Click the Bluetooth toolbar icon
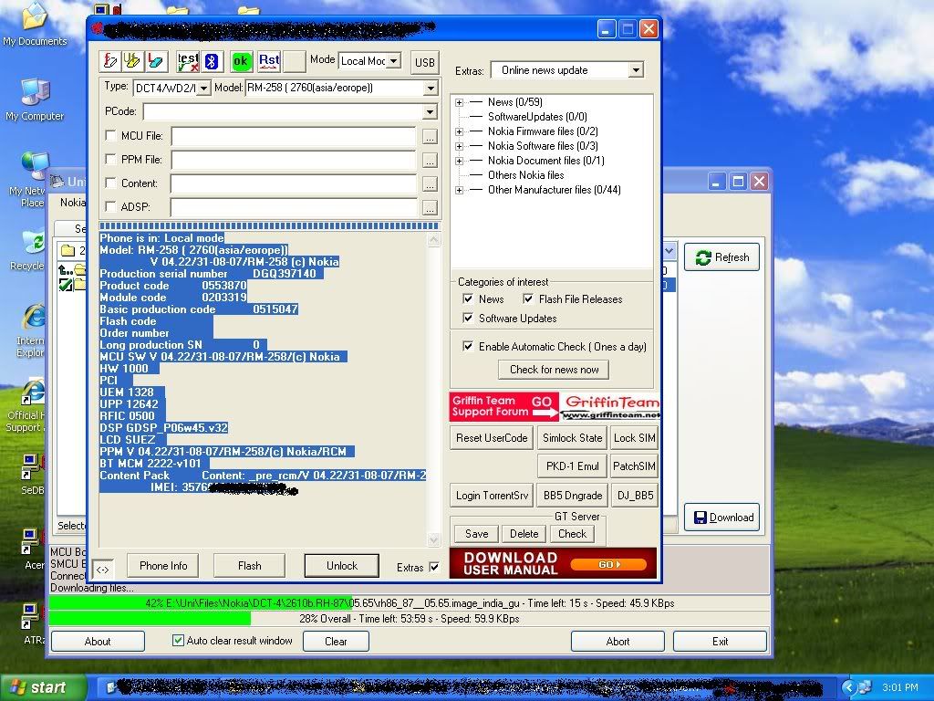Screen dimensions: 934x701 click(212, 61)
